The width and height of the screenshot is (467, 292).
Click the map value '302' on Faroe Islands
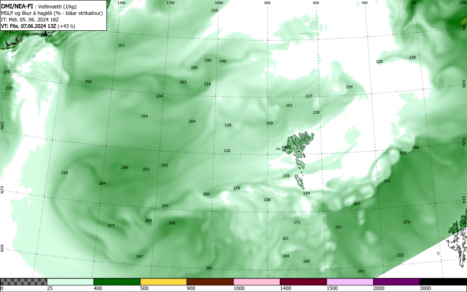[287, 147]
